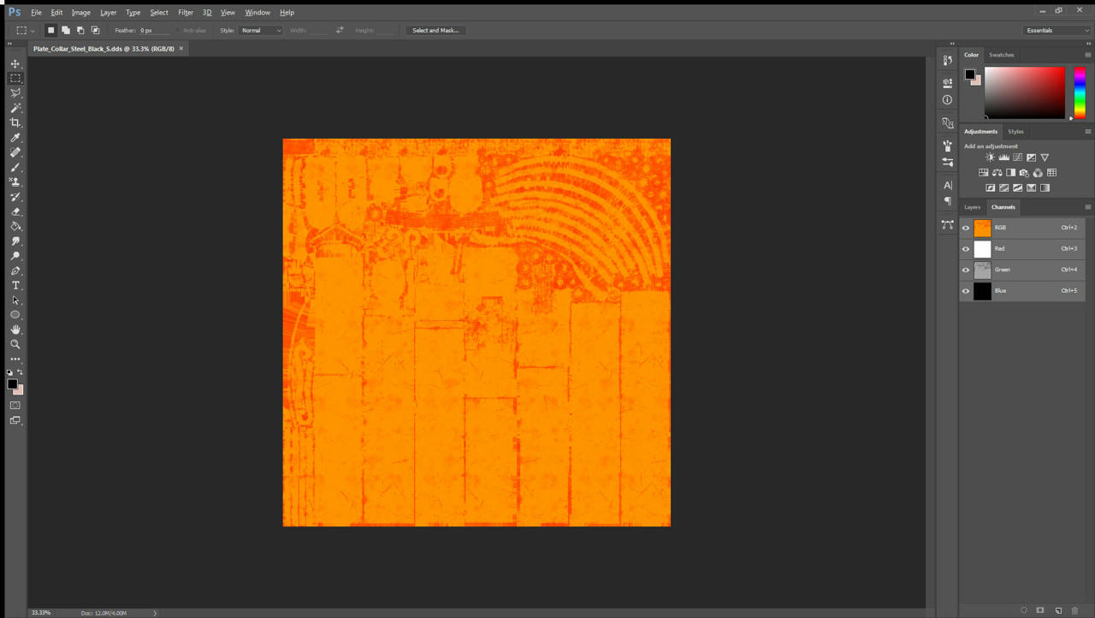Pick the Magic Wand tool
The width and height of the screenshot is (1095, 618).
coord(15,108)
